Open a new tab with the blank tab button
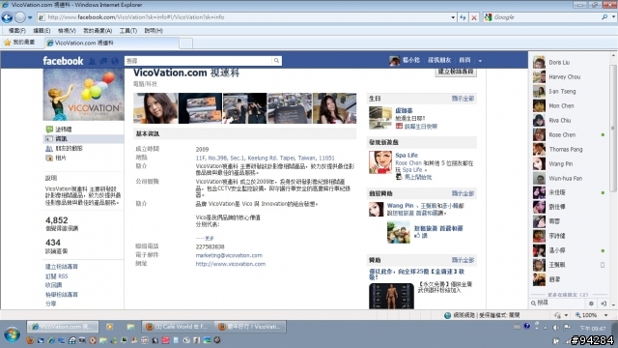This screenshot has height=348, width=618. 185,43
